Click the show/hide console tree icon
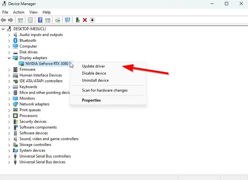The width and height of the screenshot is (248, 180). (x=20, y=20)
